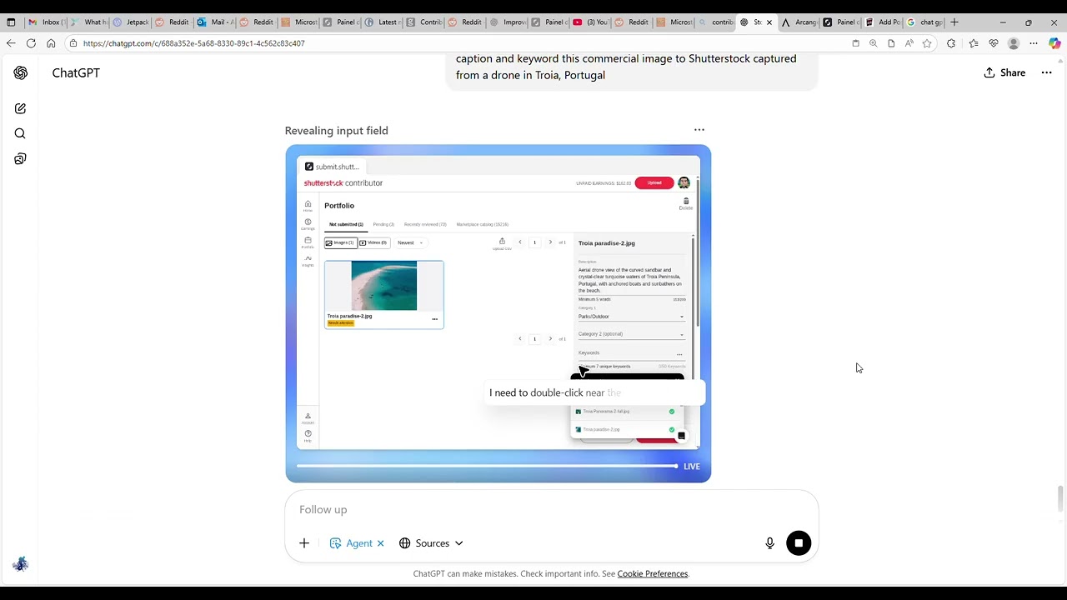
Task: Open the search chats icon in the sidebar
Action: pyautogui.click(x=20, y=133)
